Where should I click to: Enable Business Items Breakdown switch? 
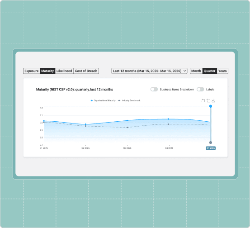tap(154, 90)
